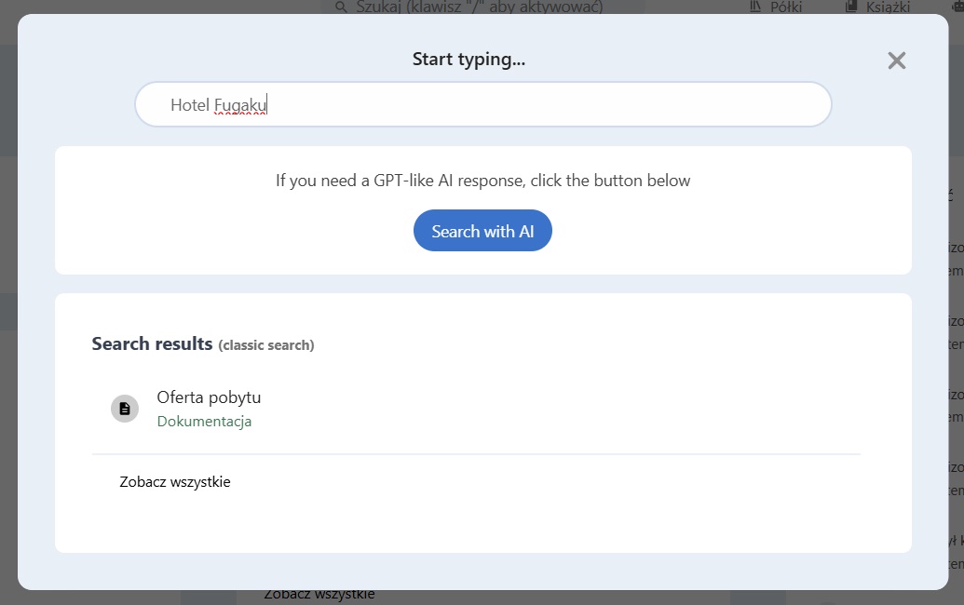The height and width of the screenshot is (605, 964).
Task: Click the 'Hotel Fugaku' search input field
Action: tap(482, 105)
